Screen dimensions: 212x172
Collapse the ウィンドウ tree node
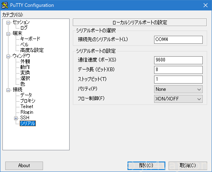[8, 56]
